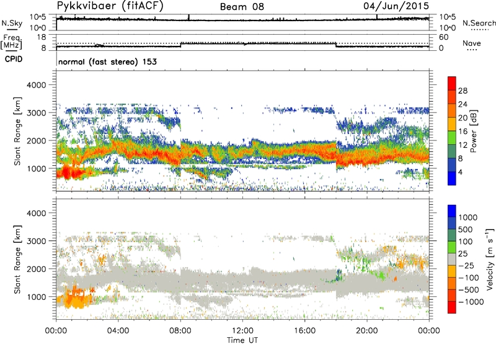Click the Power [dB] colorbar title
Viewport: 496px width, 344px height.
pos(473,131)
